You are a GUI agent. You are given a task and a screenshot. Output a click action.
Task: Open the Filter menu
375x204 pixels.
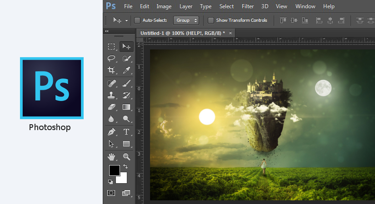click(x=248, y=6)
